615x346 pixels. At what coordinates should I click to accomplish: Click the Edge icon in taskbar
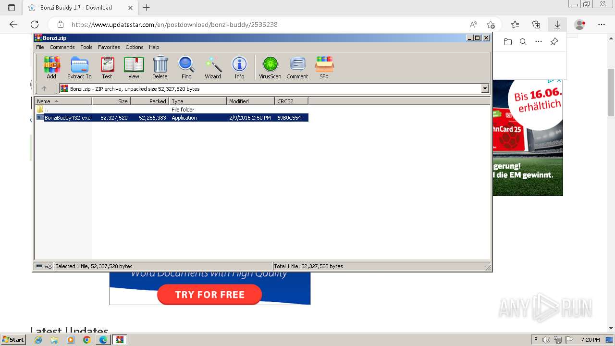pos(103,340)
